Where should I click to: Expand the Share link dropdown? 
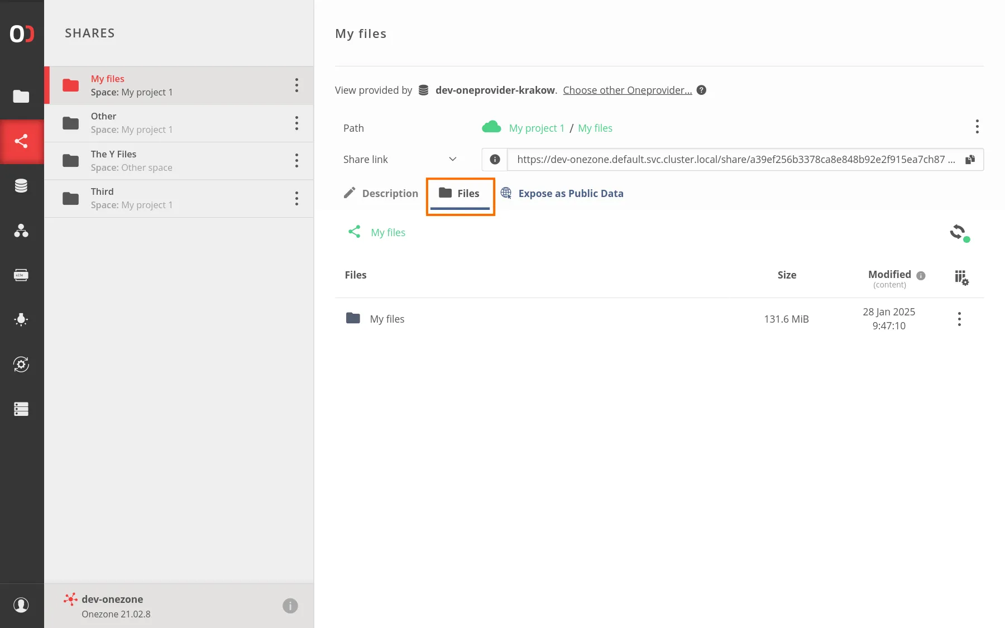coord(453,159)
